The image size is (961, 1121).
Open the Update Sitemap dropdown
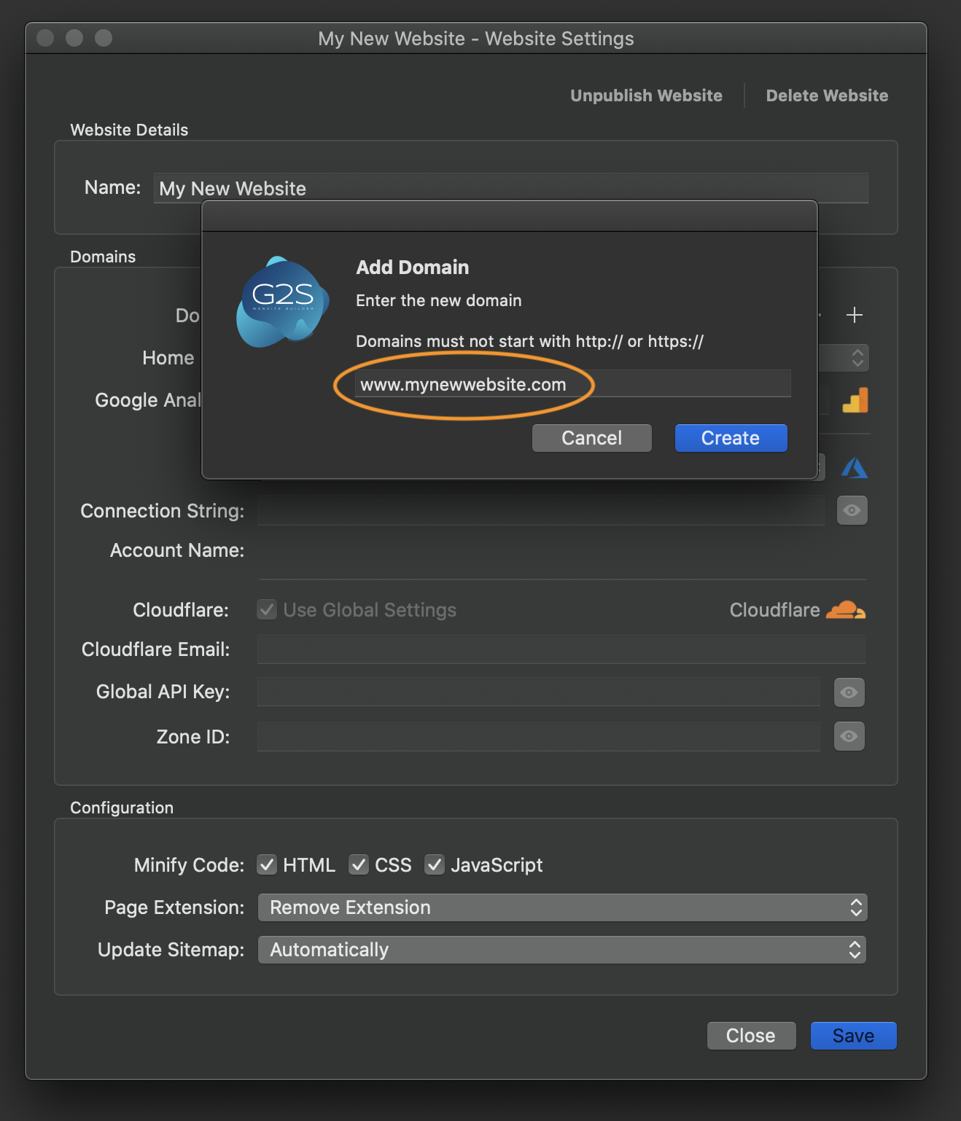pyautogui.click(x=562, y=950)
